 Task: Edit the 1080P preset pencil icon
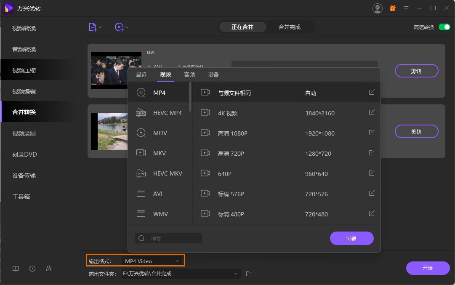(x=372, y=133)
